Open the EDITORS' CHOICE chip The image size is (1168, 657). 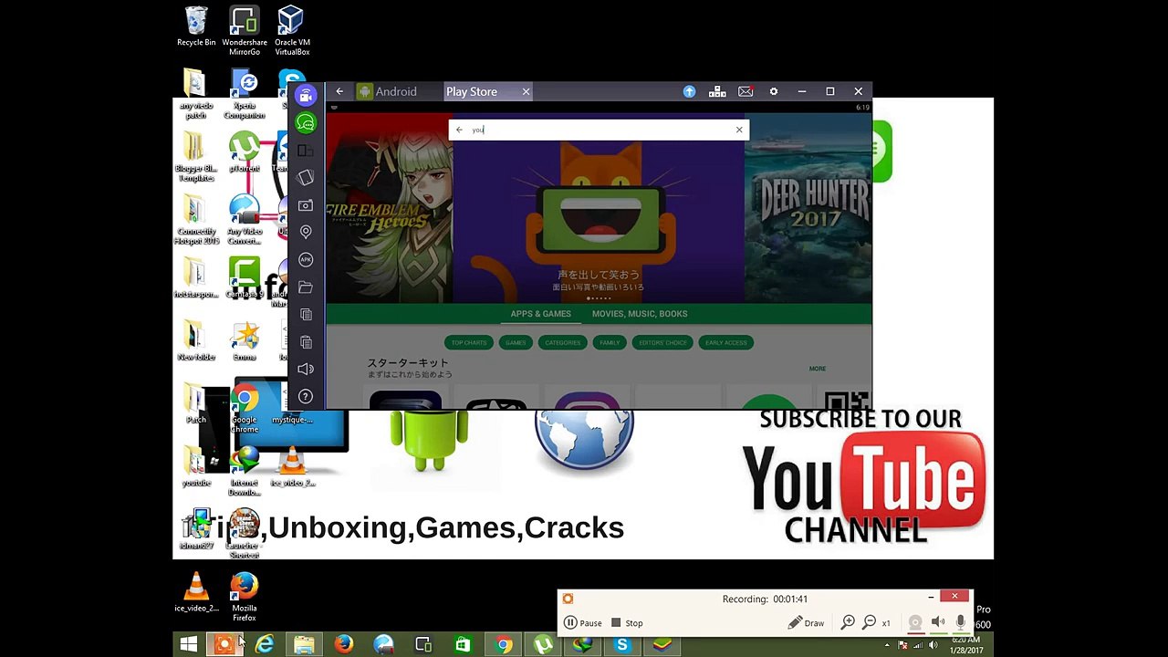point(662,343)
